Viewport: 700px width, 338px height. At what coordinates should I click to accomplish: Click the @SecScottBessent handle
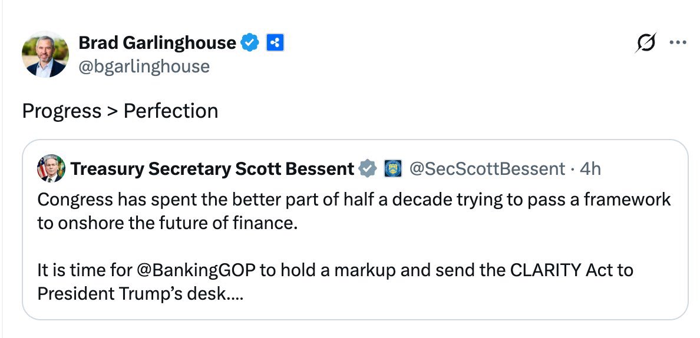click(x=487, y=169)
